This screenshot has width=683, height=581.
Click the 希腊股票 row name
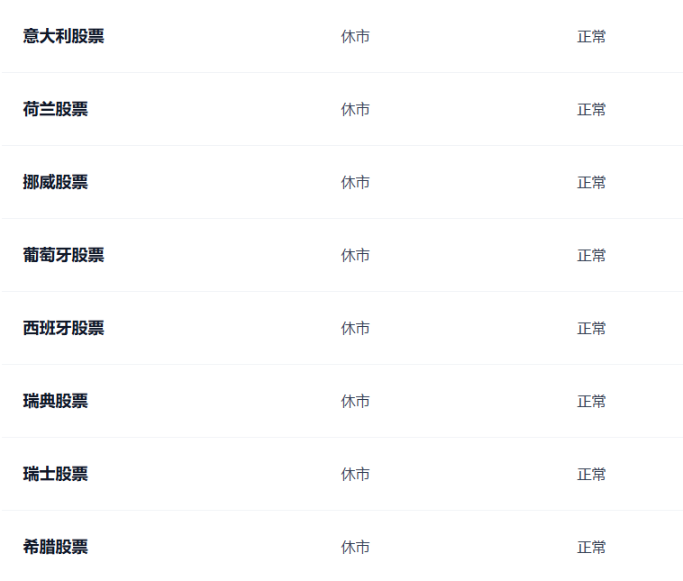click(55, 547)
